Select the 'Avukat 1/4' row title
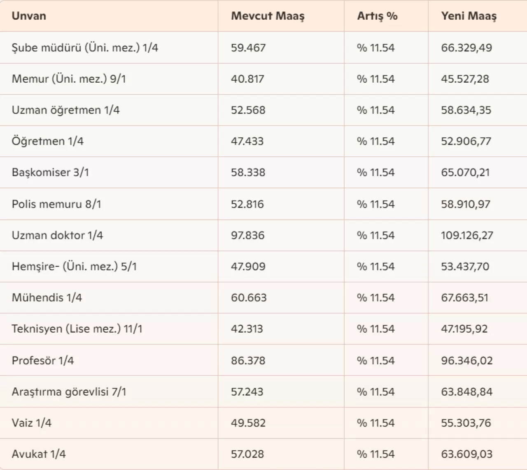This screenshot has height=470, width=527. click(39, 454)
